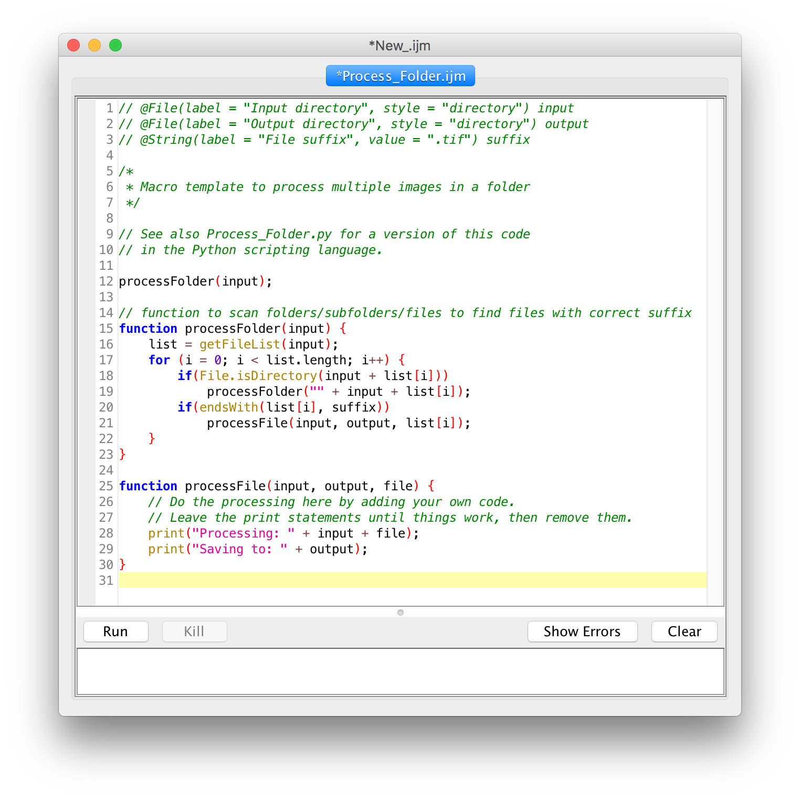Minimize the window with yellow button
Screen dimensions: 800x800
coord(94,45)
